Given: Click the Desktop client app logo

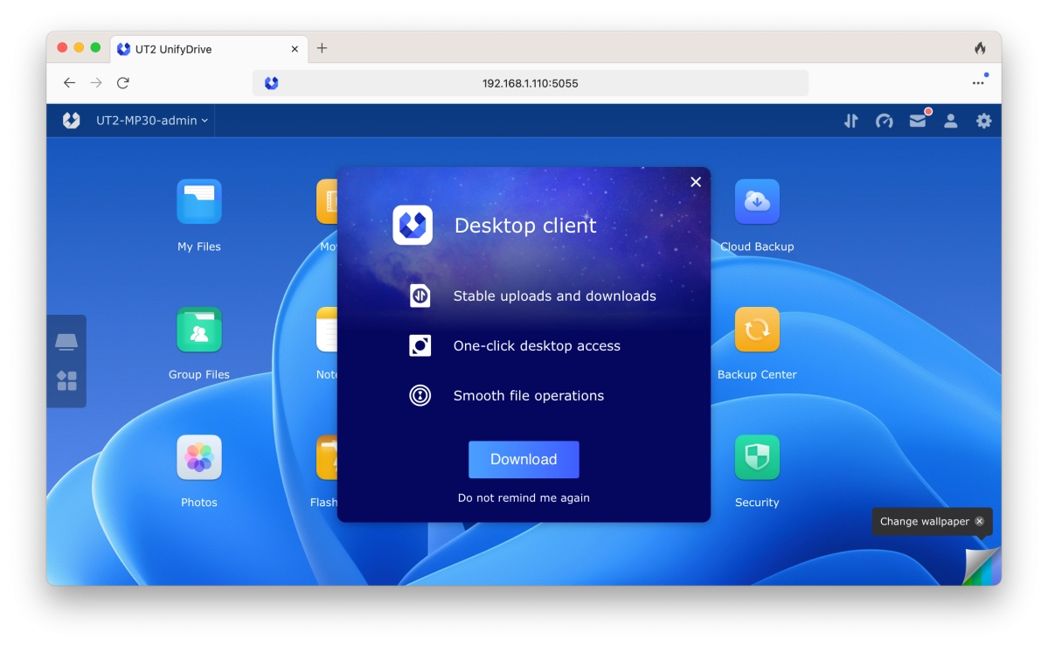Looking at the screenshot, I should (413, 226).
